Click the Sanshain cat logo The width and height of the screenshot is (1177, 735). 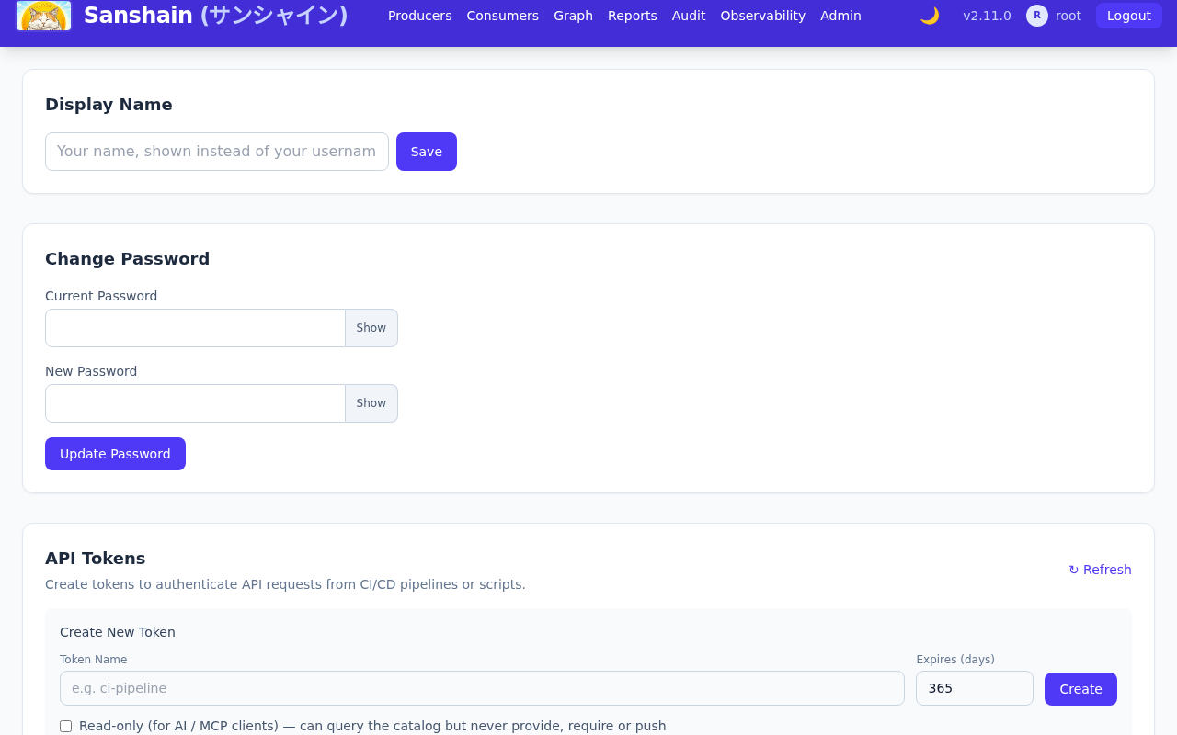click(x=43, y=16)
